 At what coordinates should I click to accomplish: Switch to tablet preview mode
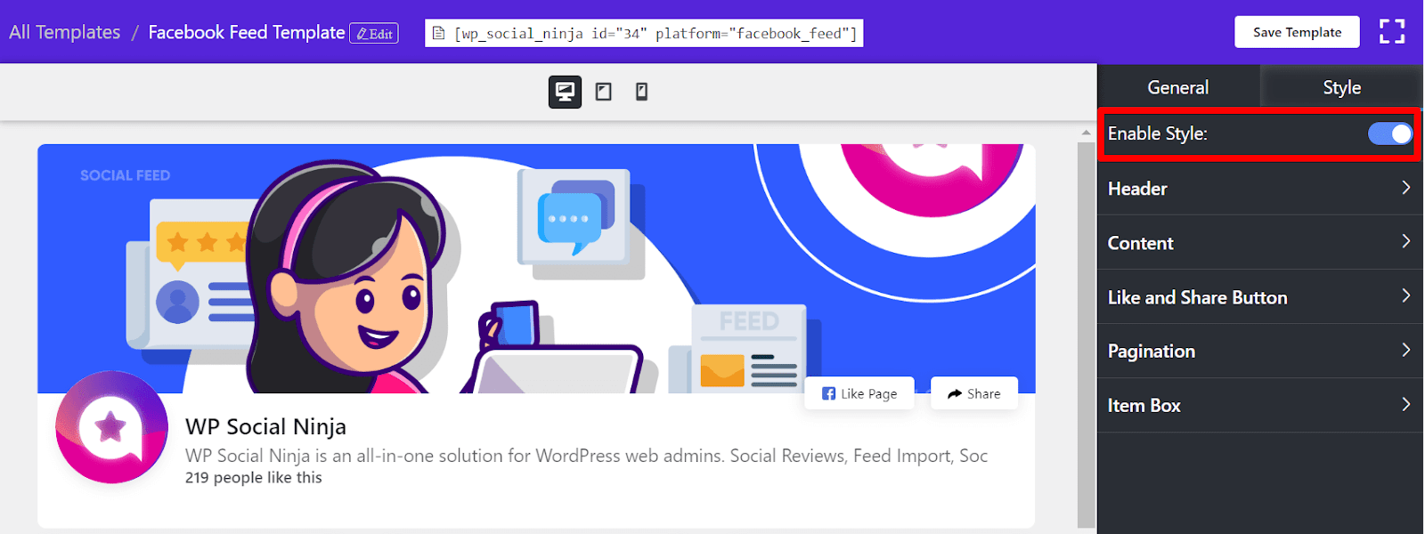604,92
